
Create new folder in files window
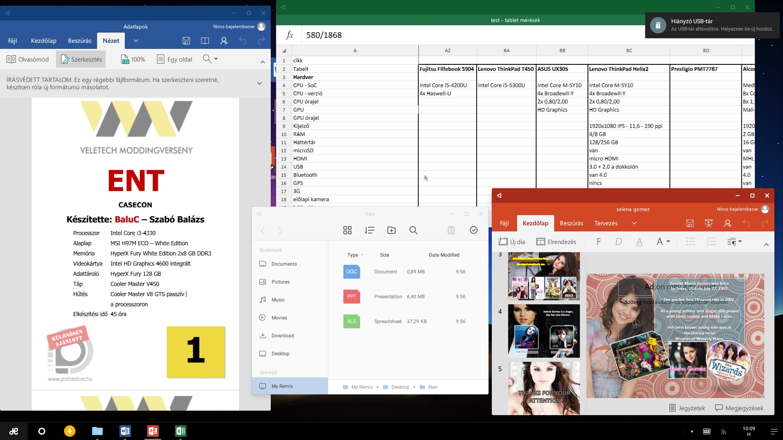pyautogui.click(x=391, y=230)
